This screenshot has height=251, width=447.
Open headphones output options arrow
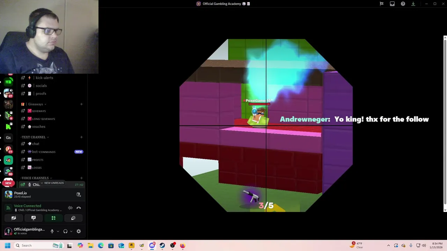click(71, 231)
